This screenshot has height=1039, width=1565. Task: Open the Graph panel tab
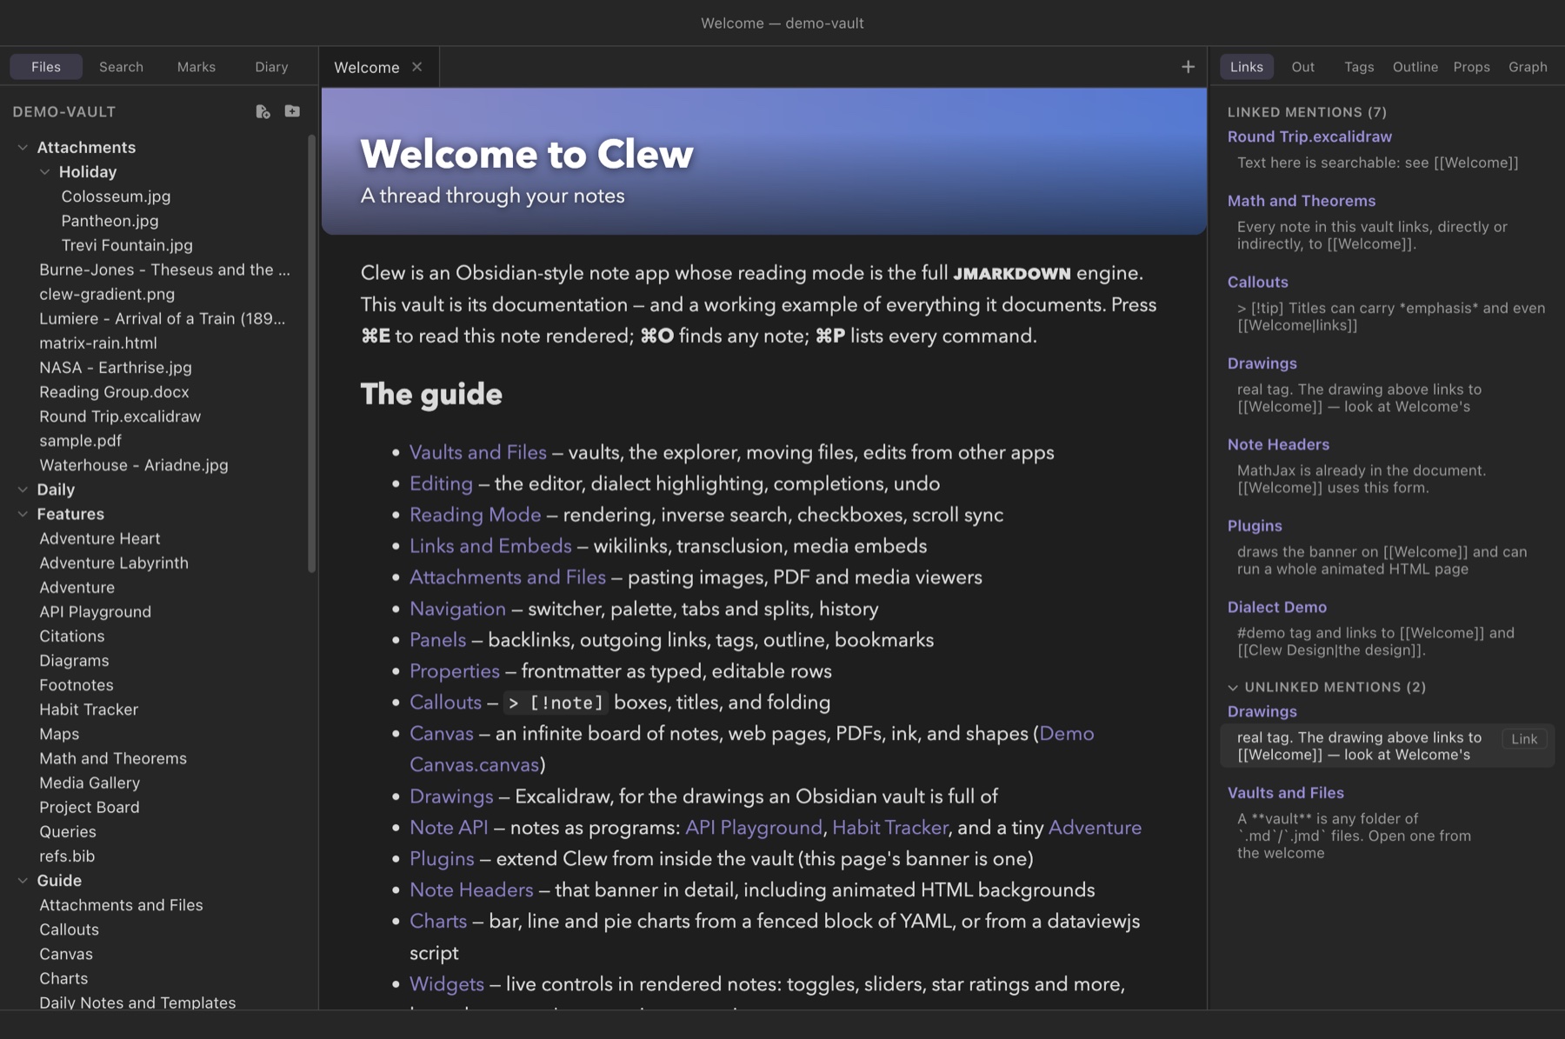pyautogui.click(x=1528, y=67)
